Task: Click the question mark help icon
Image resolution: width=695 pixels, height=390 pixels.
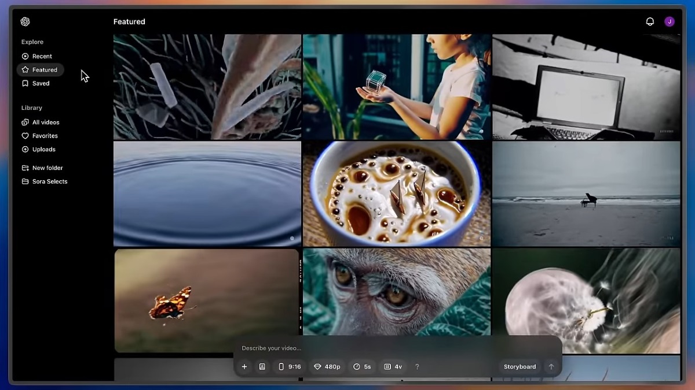Action: click(417, 366)
